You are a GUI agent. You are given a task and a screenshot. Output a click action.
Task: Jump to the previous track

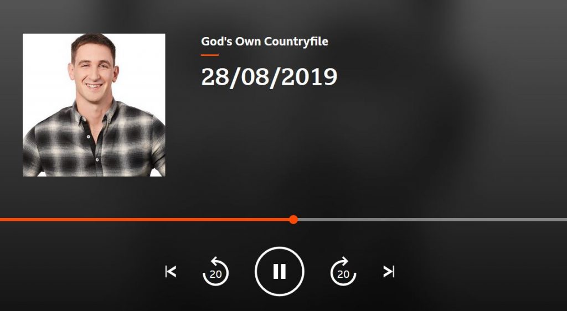click(171, 271)
